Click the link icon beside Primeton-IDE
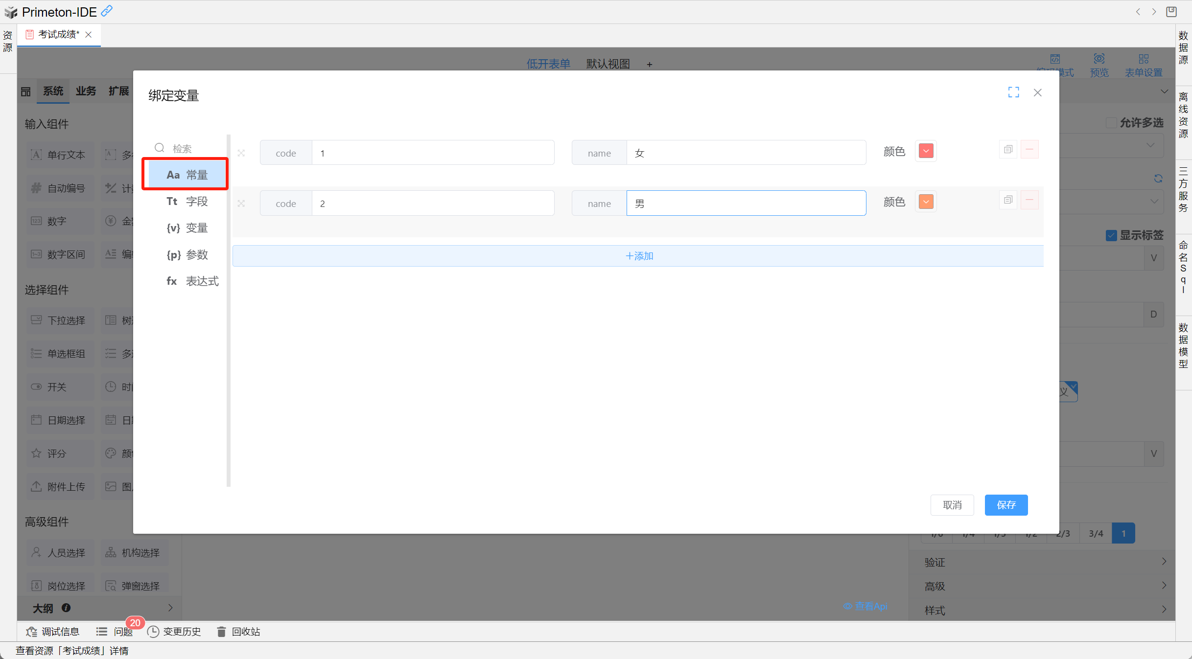 click(107, 11)
